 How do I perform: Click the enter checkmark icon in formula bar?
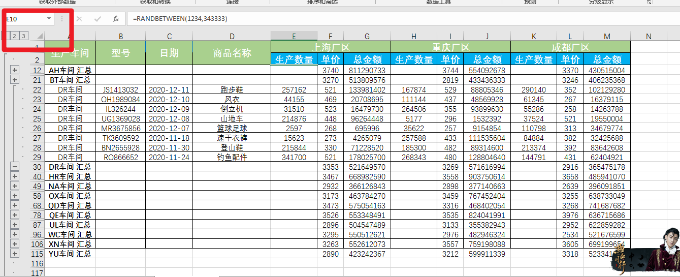[x=98, y=19]
